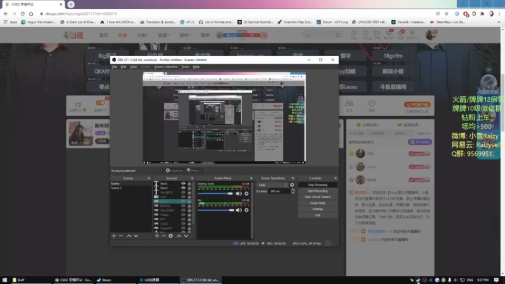This screenshot has width=505, height=284.
Task: Open the OBS Help menu
Action: tap(196, 67)
